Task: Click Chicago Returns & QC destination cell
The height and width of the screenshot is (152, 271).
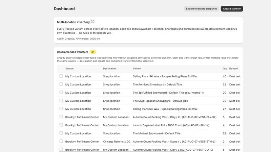Action: coord(117,142)
